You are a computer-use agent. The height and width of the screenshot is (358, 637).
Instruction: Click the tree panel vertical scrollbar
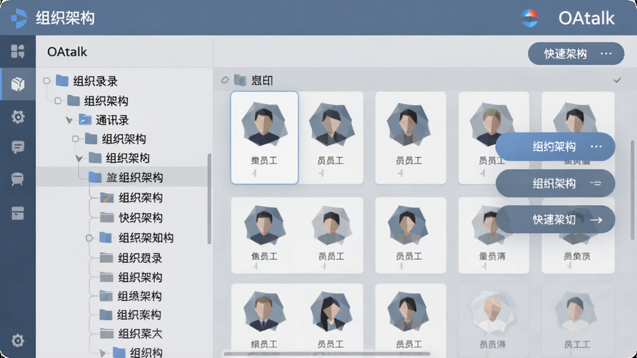(x=209, y=199)
